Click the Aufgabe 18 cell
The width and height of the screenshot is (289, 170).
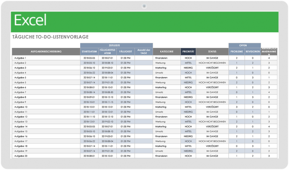click(46, 146)
